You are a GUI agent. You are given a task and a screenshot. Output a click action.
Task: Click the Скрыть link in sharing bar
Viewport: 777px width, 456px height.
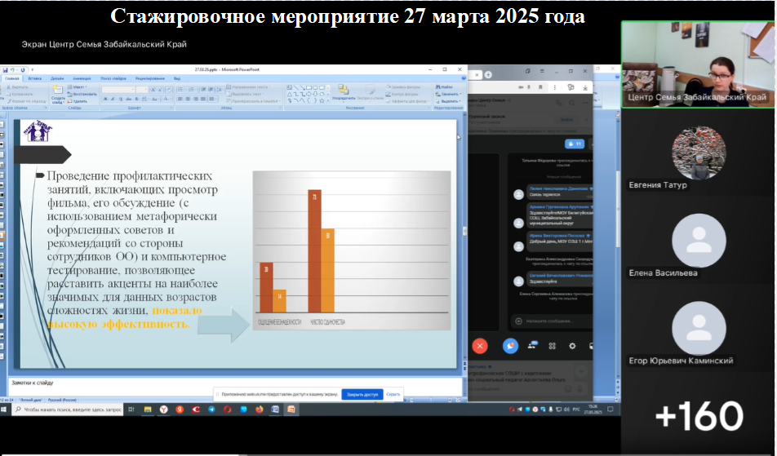click(393, 394)
